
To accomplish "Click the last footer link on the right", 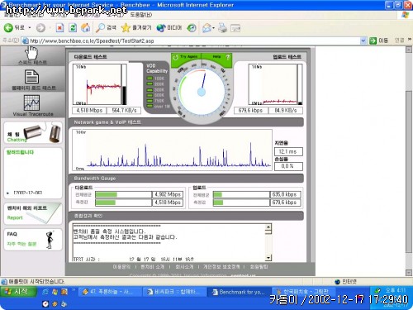I will click(259, 267).
